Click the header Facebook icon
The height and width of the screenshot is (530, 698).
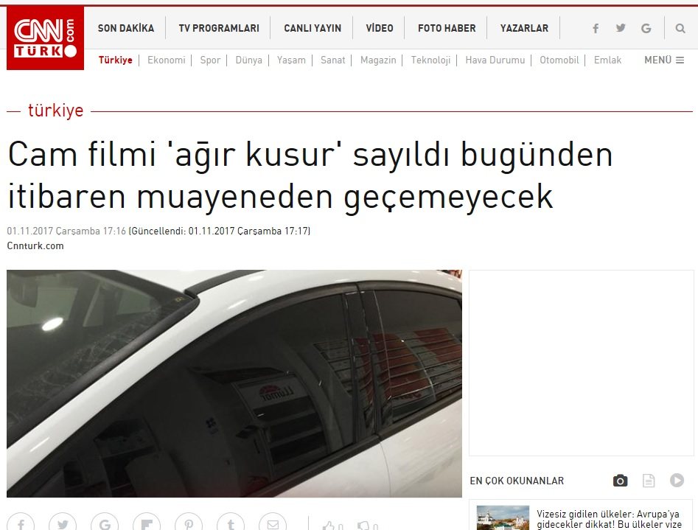596,29
